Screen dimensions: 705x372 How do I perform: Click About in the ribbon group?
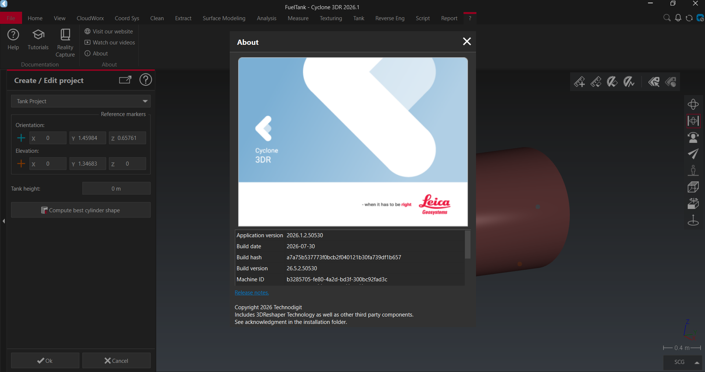96,54
